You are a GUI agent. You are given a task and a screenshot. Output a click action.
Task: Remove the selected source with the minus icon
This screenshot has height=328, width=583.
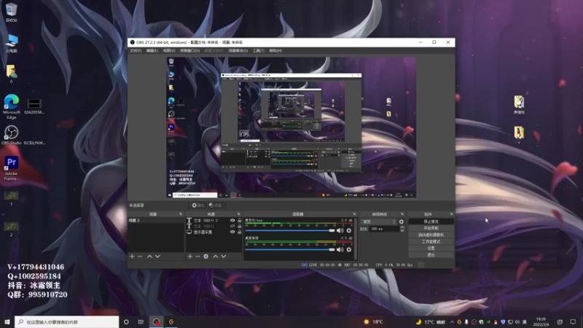197,257
